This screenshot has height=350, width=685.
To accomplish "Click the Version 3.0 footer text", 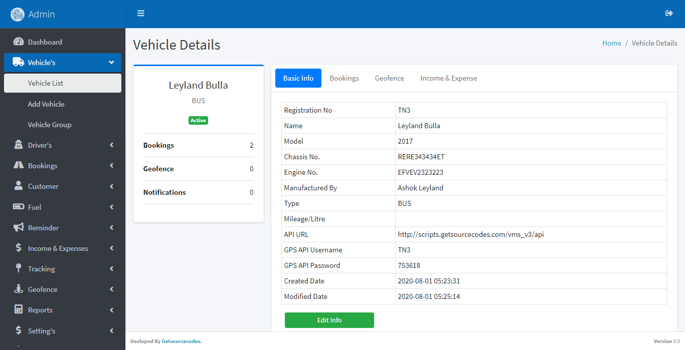I will point(667,341).
